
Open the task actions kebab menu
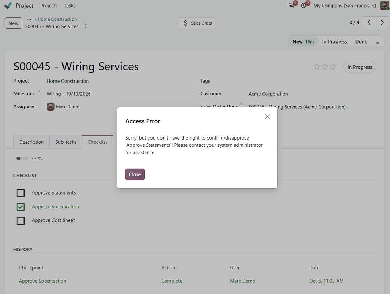(86, 26)
